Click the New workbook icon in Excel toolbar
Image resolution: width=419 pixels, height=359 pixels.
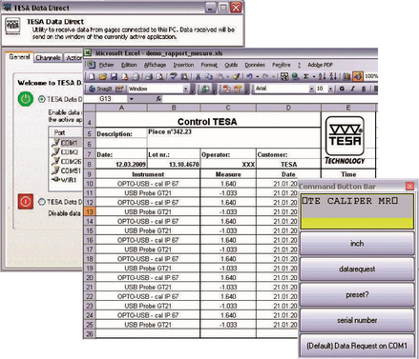click(92, 76)
